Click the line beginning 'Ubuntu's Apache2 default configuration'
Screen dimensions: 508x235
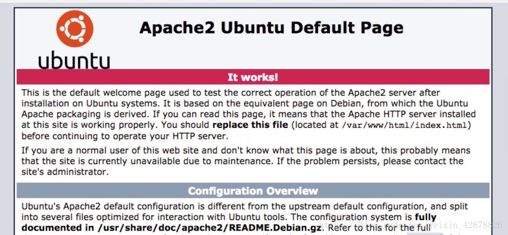click(245, 207)
